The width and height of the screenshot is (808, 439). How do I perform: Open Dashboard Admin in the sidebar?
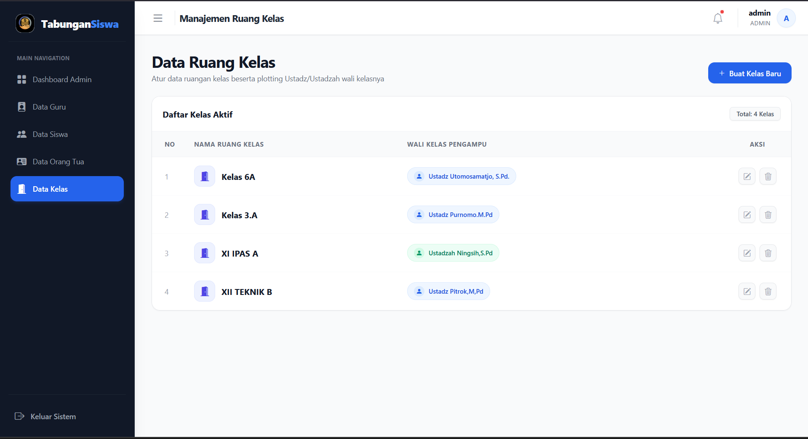click(x=67, y=80)
